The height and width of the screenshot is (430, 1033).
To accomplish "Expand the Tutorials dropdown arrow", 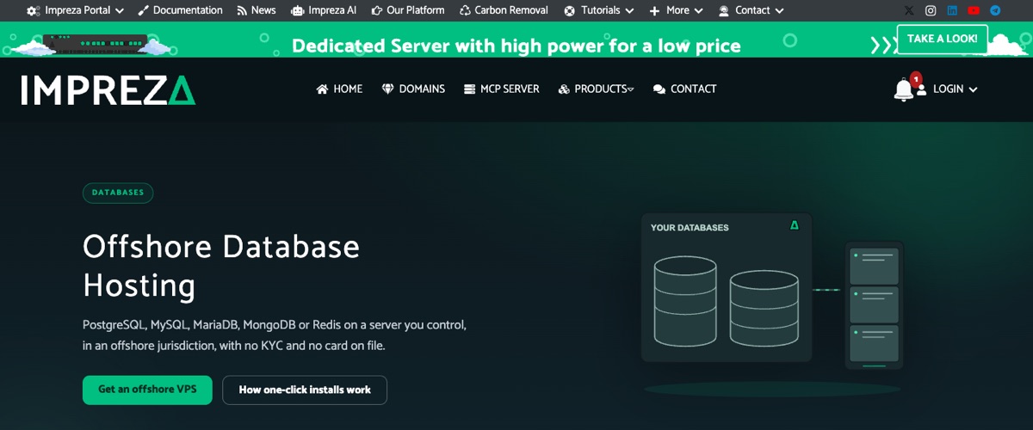I will [629, 11].
